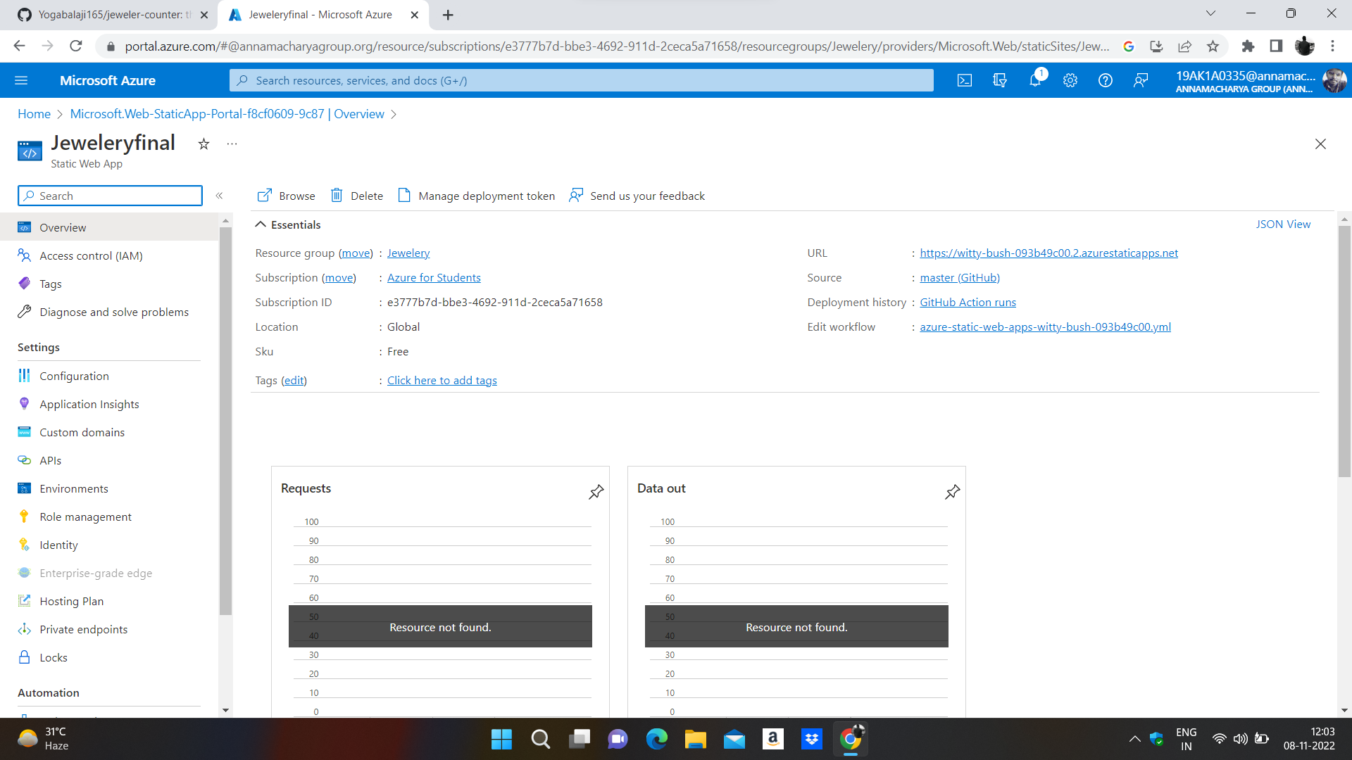Collapse the left sidebar menu
The height and width of the screenshot is (760, 1352).
tap(219, 196)
